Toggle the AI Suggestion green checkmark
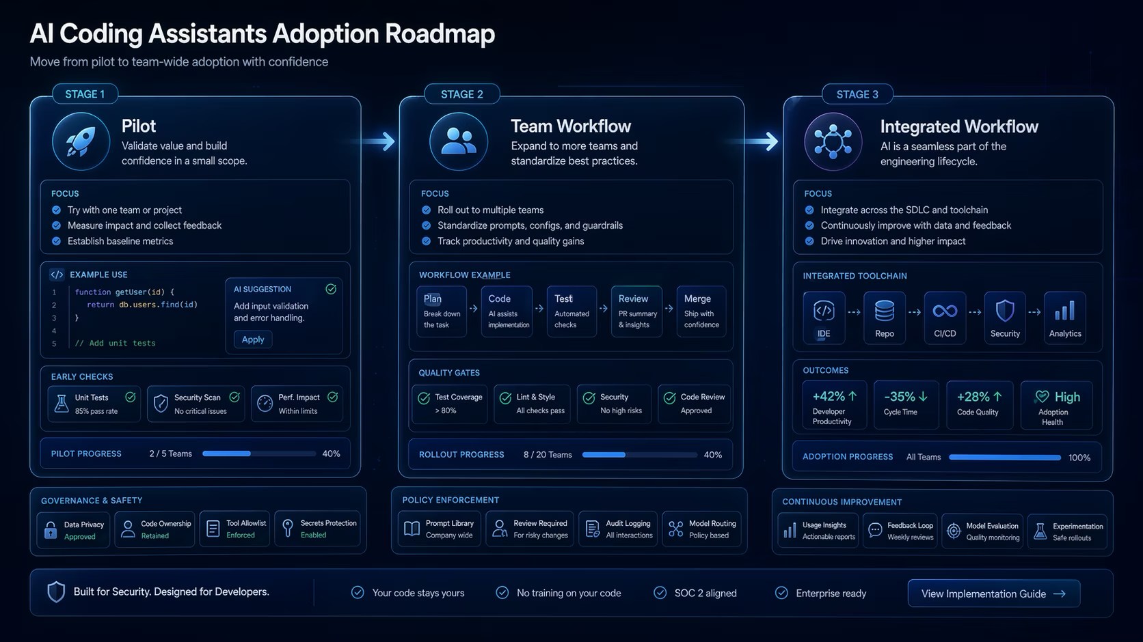The width and height of the screenshot is (1143, 642). click(331, 289)
